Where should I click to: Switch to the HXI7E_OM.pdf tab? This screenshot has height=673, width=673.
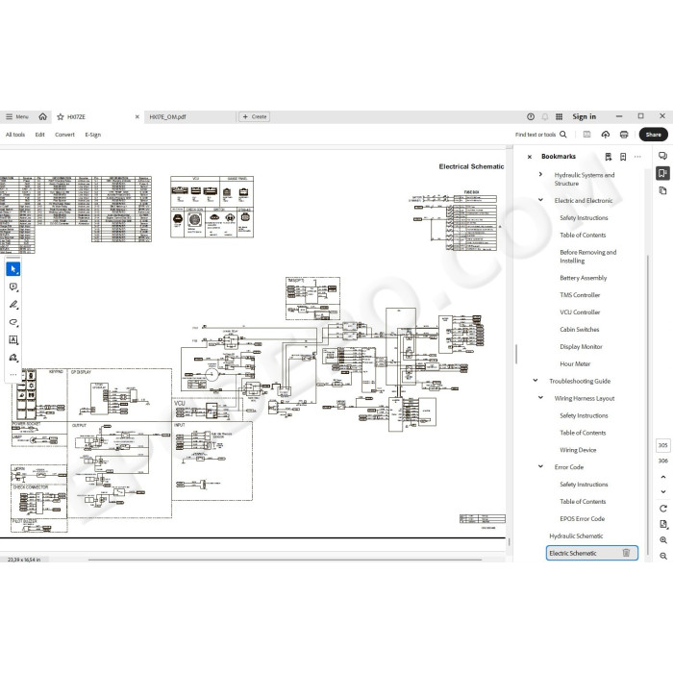pos(167,116)
